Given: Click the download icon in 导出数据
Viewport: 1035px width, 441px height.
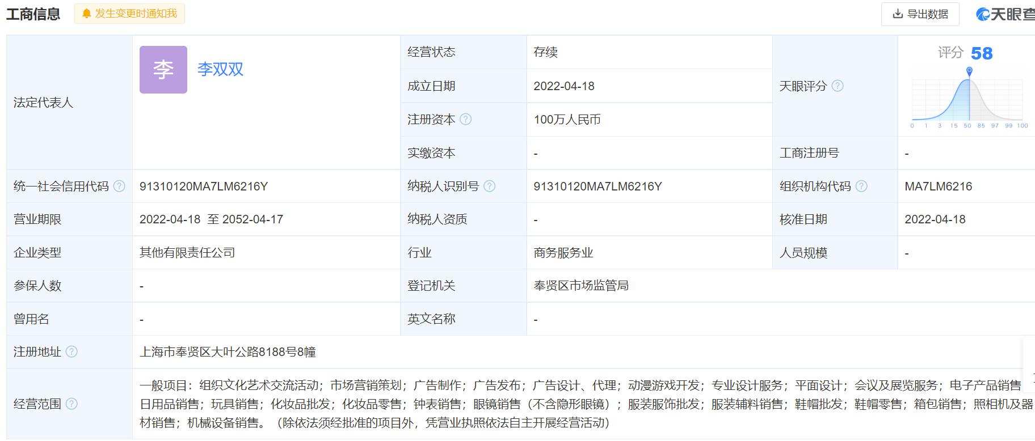Looking at the screenshot, I should click(898, 14).
